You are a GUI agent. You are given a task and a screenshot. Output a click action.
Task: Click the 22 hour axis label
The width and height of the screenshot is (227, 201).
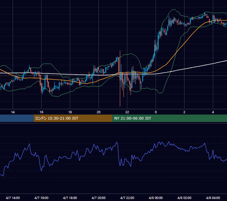(127, 112)
